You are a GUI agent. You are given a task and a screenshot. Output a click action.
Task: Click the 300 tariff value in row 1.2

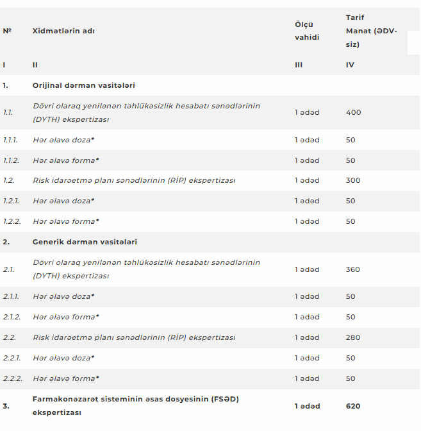tap(353, 180)
